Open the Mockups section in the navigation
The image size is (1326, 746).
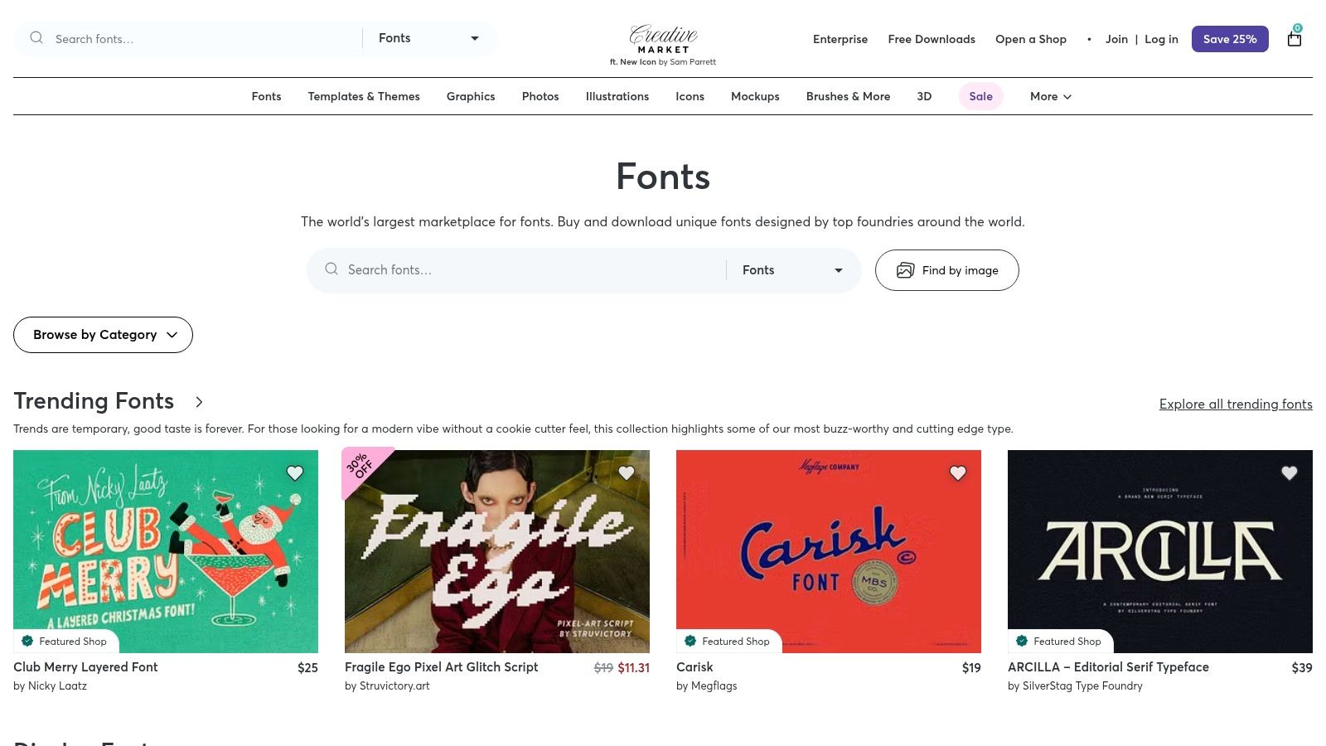(755, 96)
